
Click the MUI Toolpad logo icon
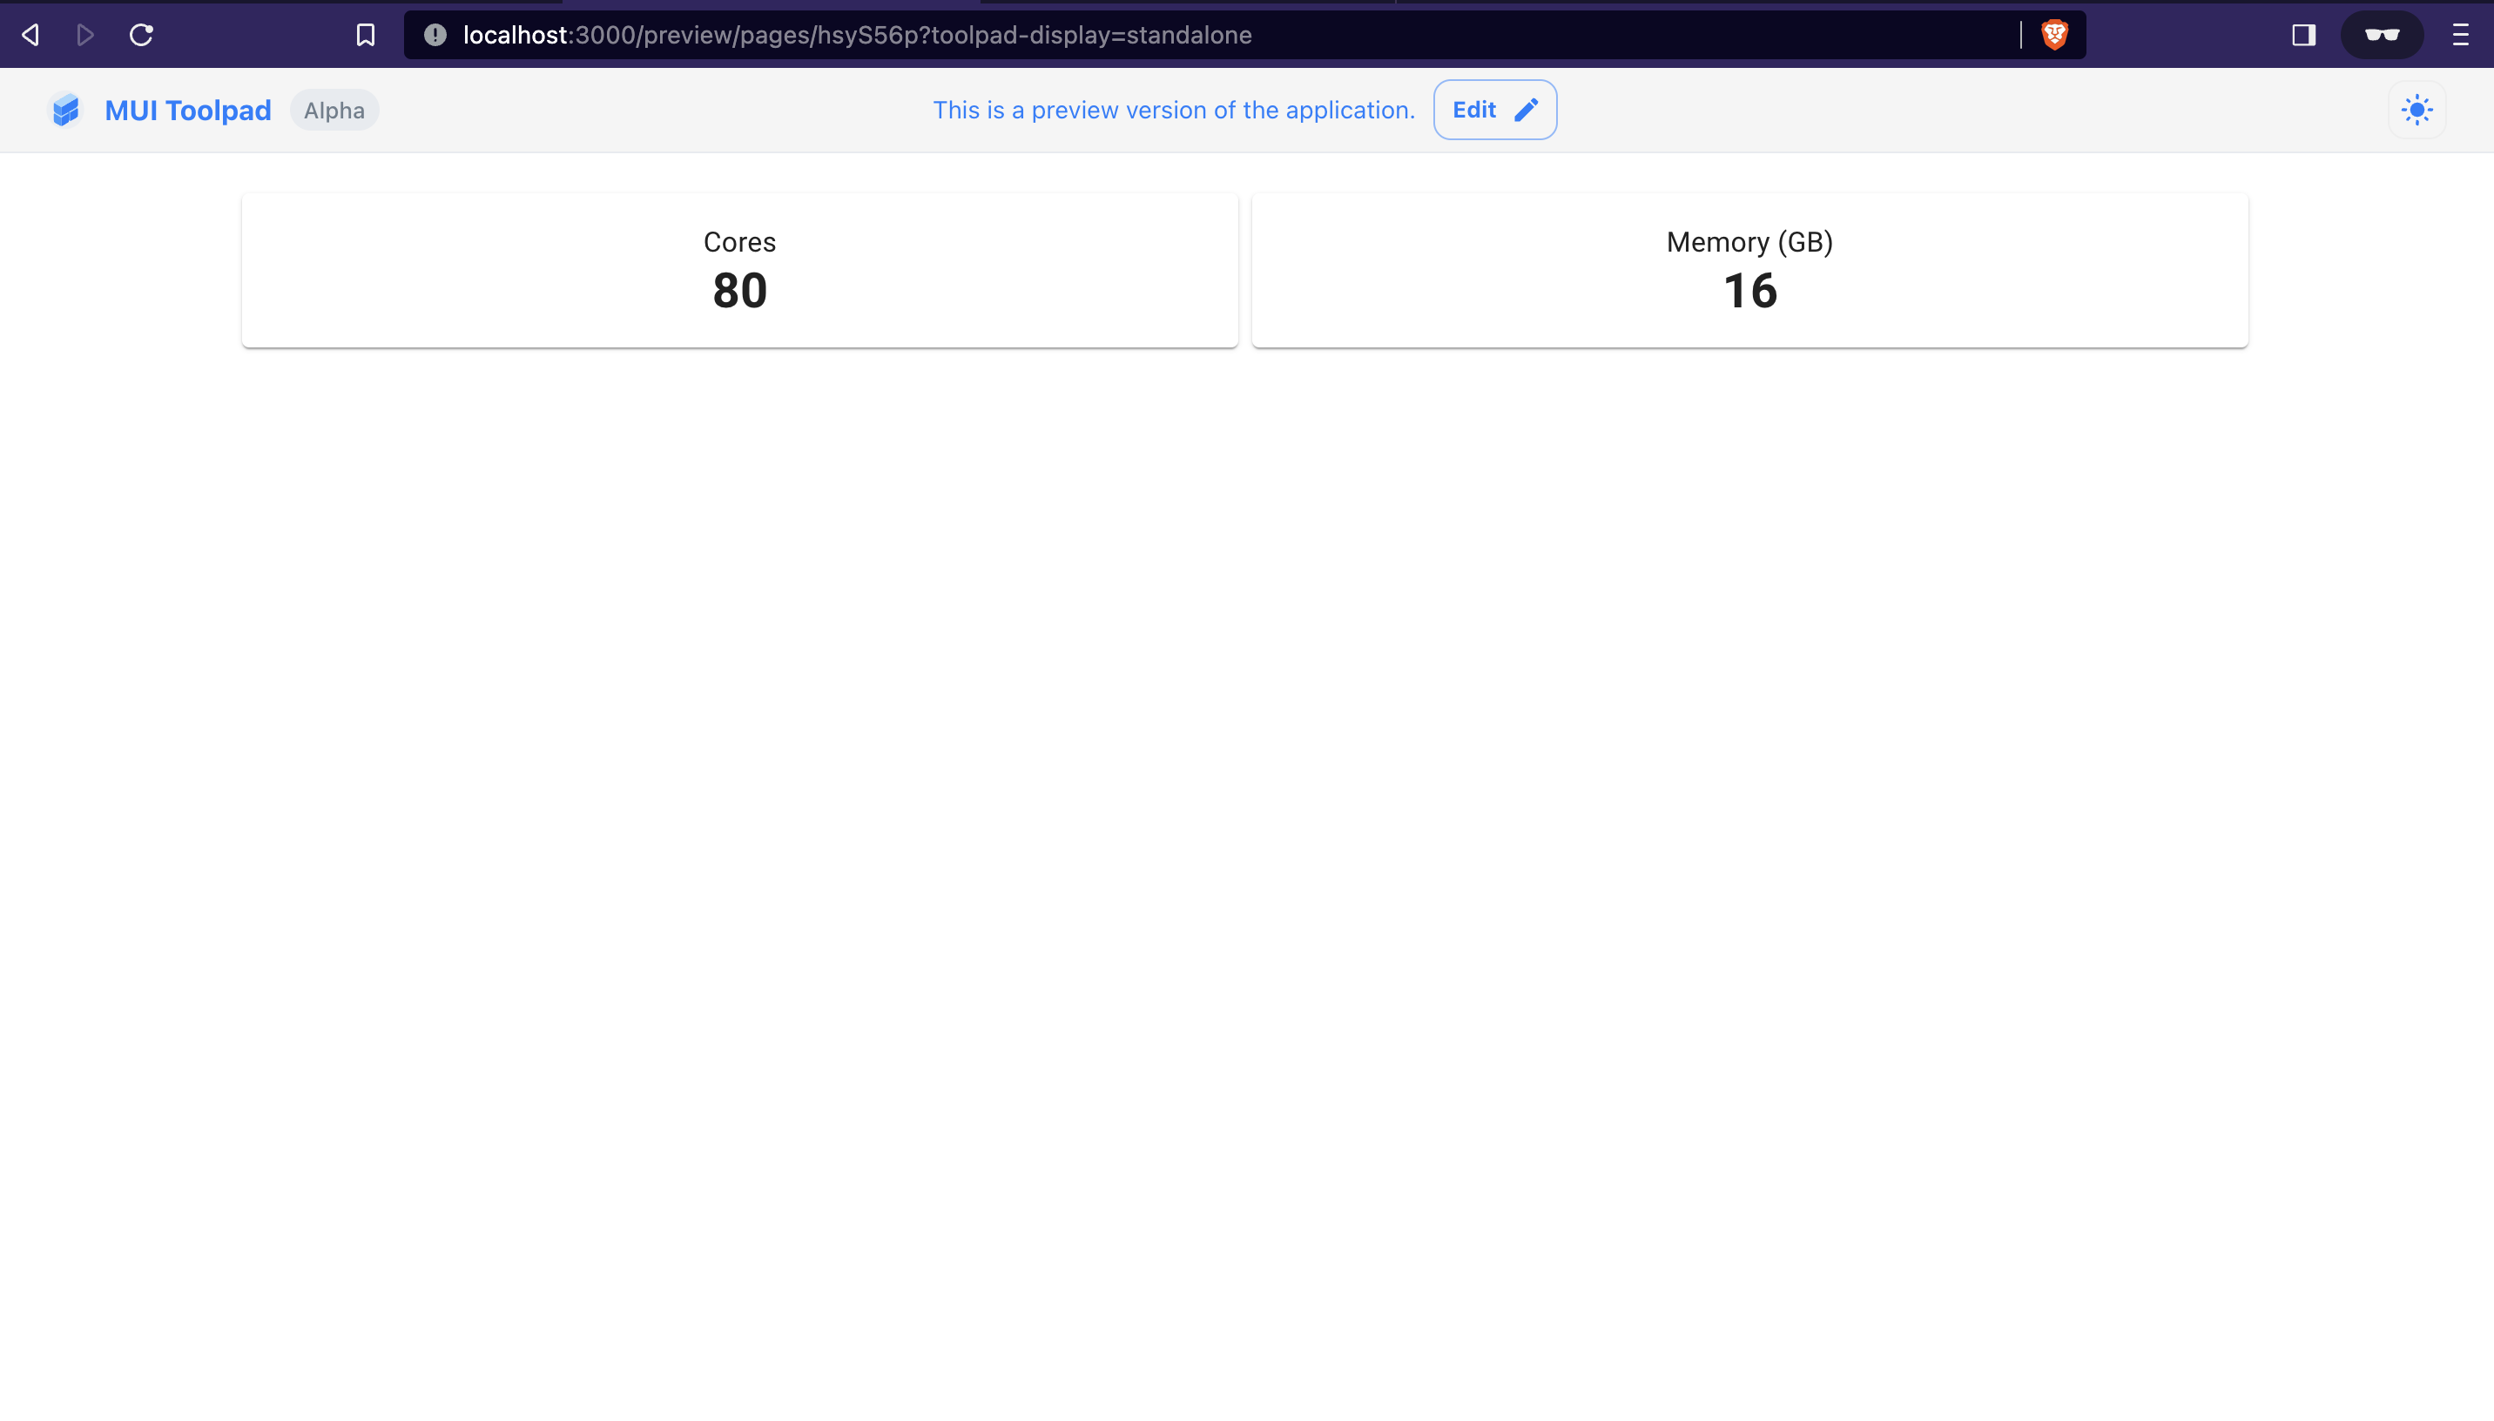pos(64,110)
